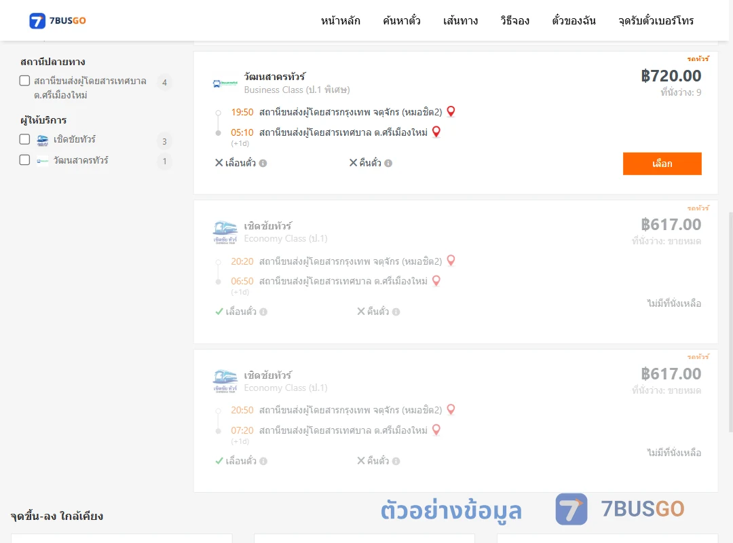Click the X mark beside คืนตั๋ว on 20:50 trip
733x543 pixels.
point(361,461)
